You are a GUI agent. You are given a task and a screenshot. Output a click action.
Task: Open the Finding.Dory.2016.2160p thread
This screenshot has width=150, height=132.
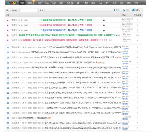tap(83, 93)
